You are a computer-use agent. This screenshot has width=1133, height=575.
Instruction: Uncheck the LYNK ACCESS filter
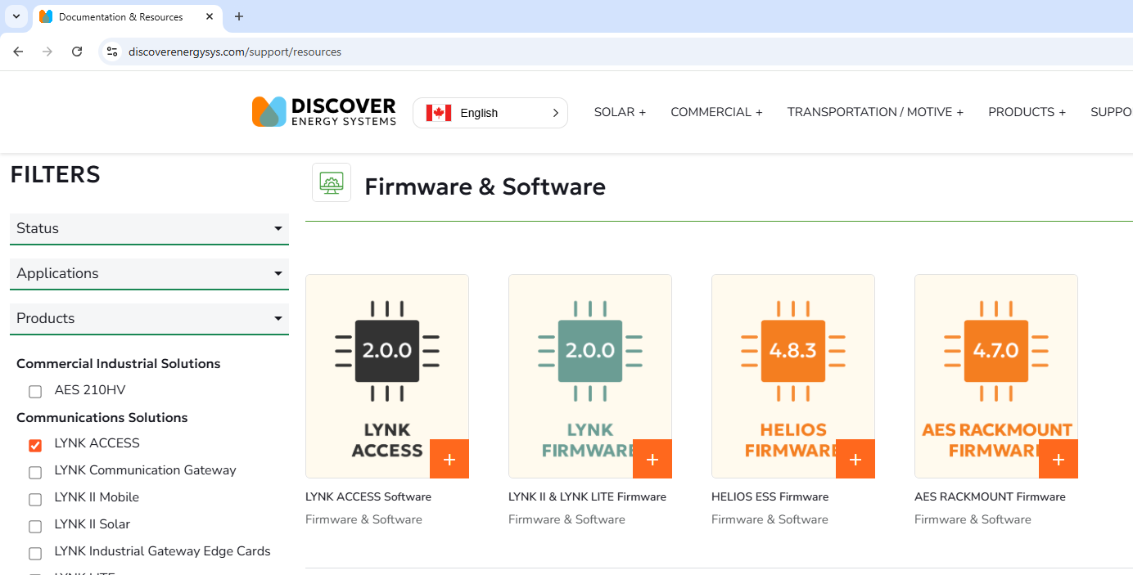34,445
